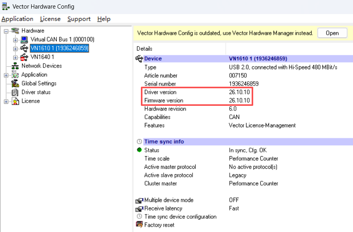353x232 pixels.
Task: Click the Multiple device mode icon
Action: (139, 200)
